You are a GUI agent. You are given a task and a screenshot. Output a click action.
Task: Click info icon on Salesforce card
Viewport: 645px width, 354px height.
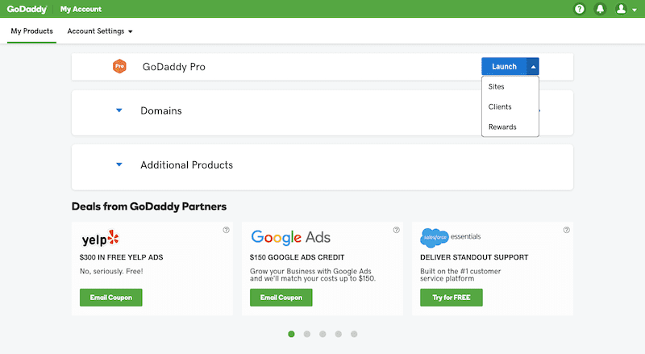tap(567, 230)
